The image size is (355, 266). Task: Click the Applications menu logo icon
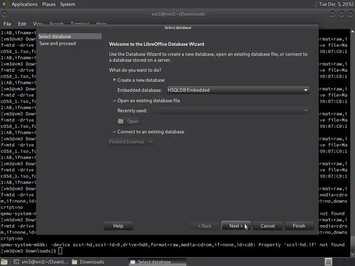pos(6,4)
